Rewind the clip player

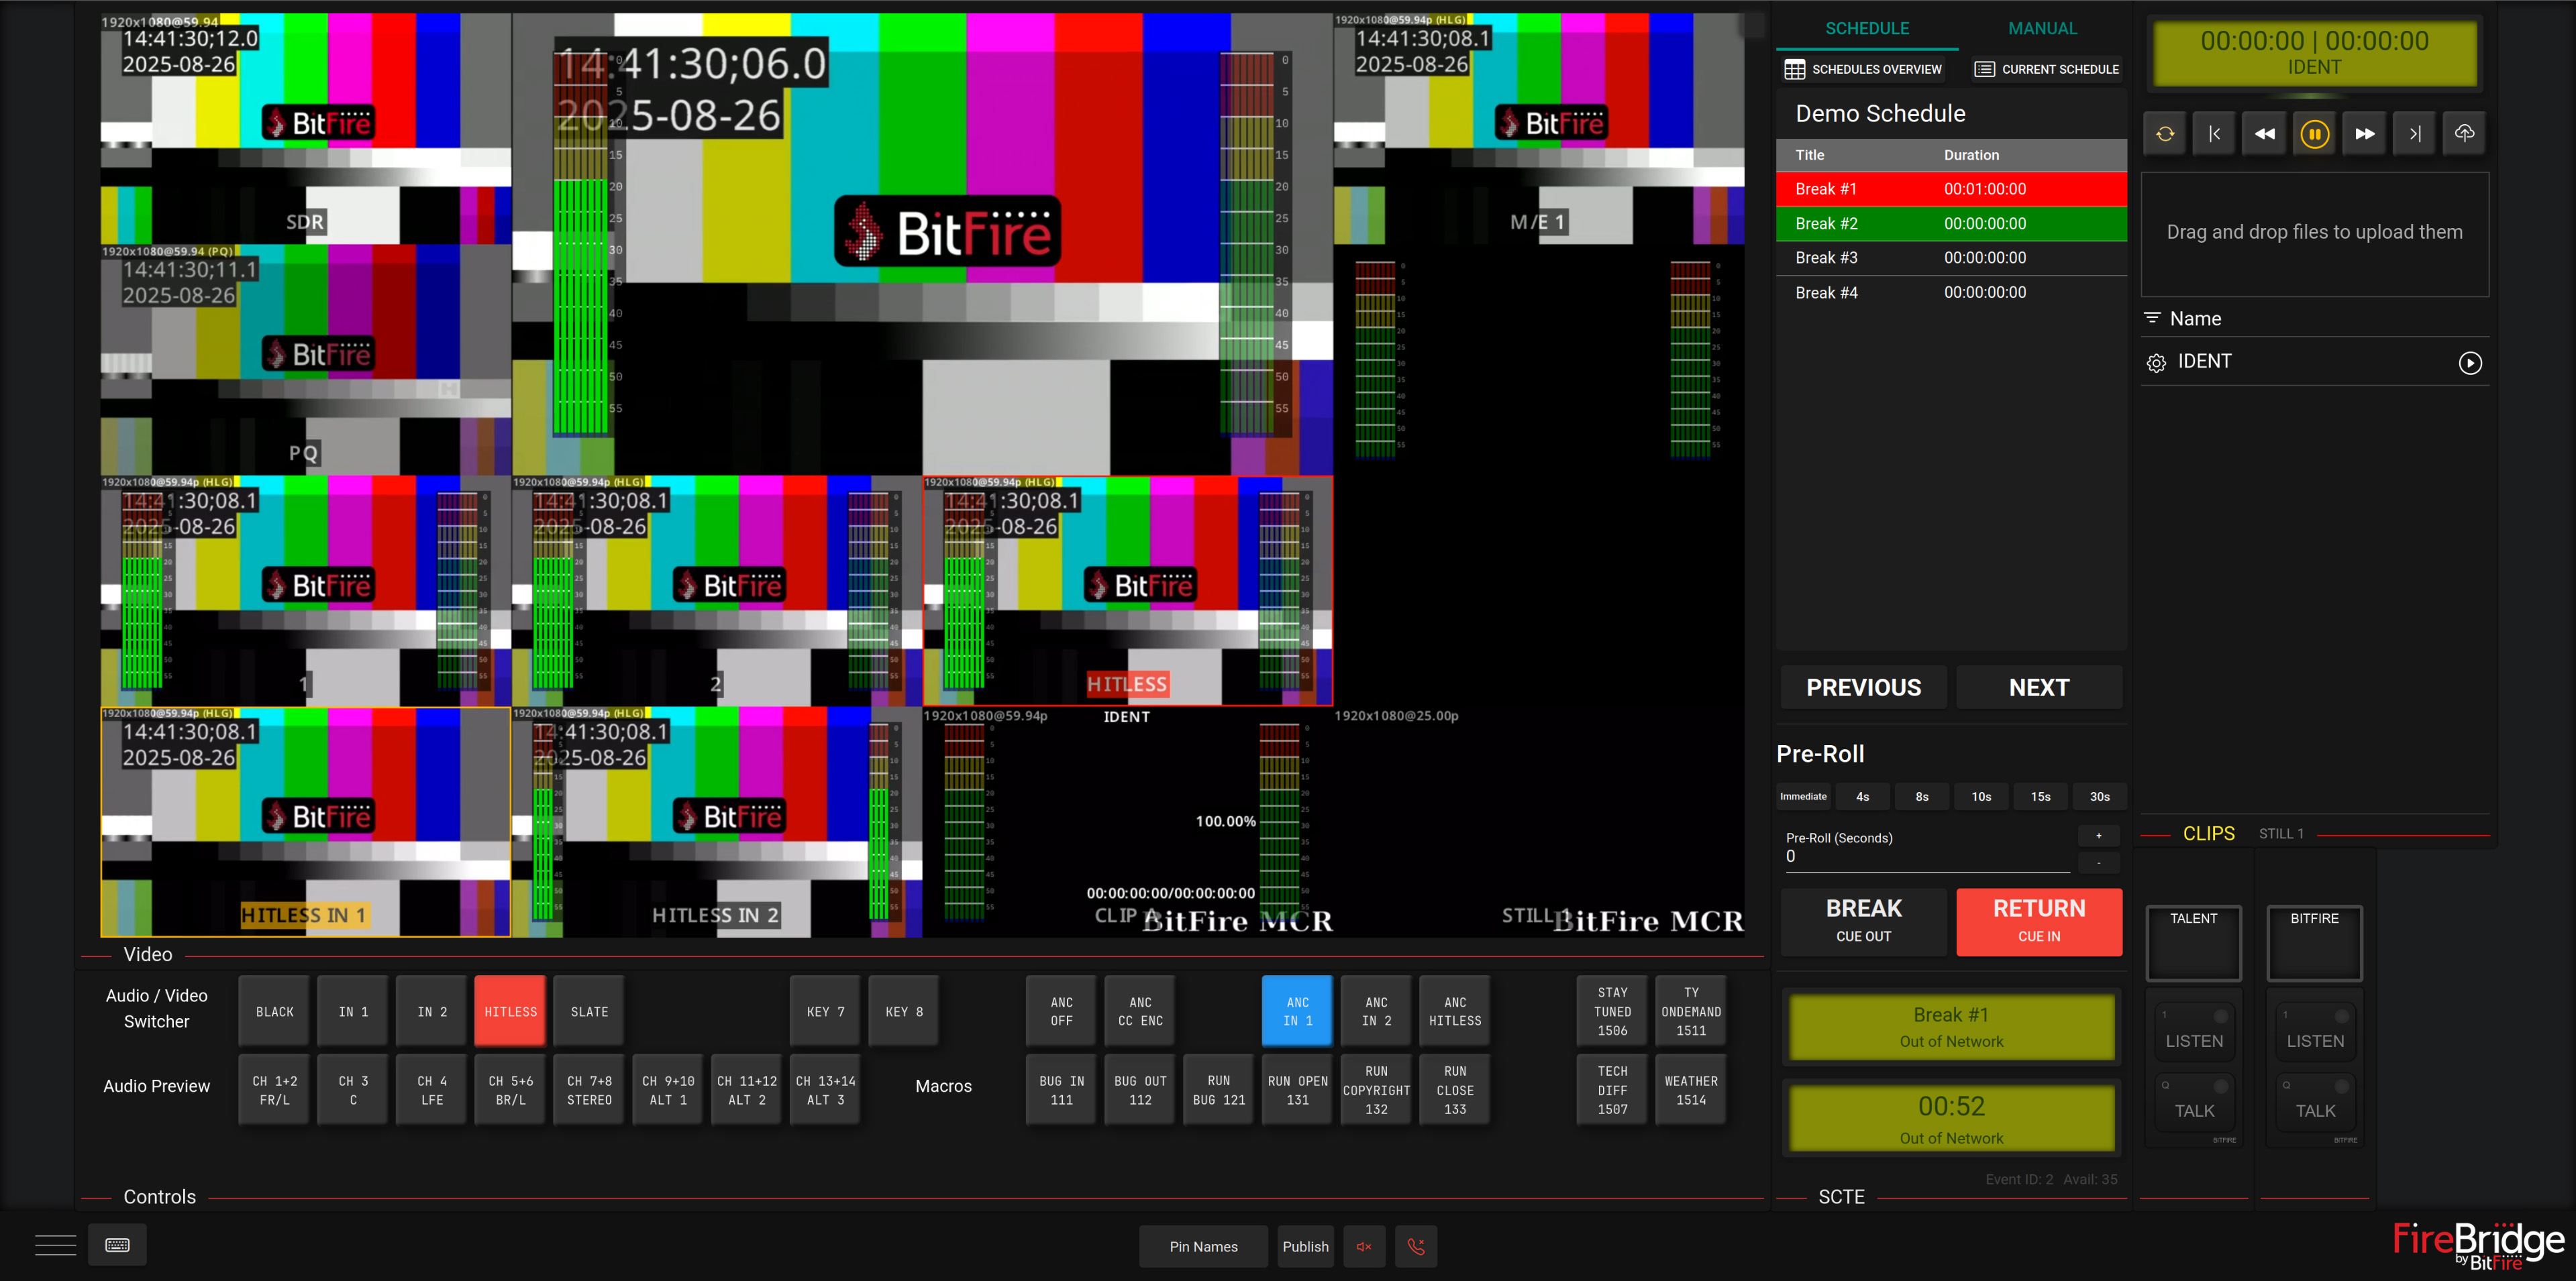[2265, 134]
